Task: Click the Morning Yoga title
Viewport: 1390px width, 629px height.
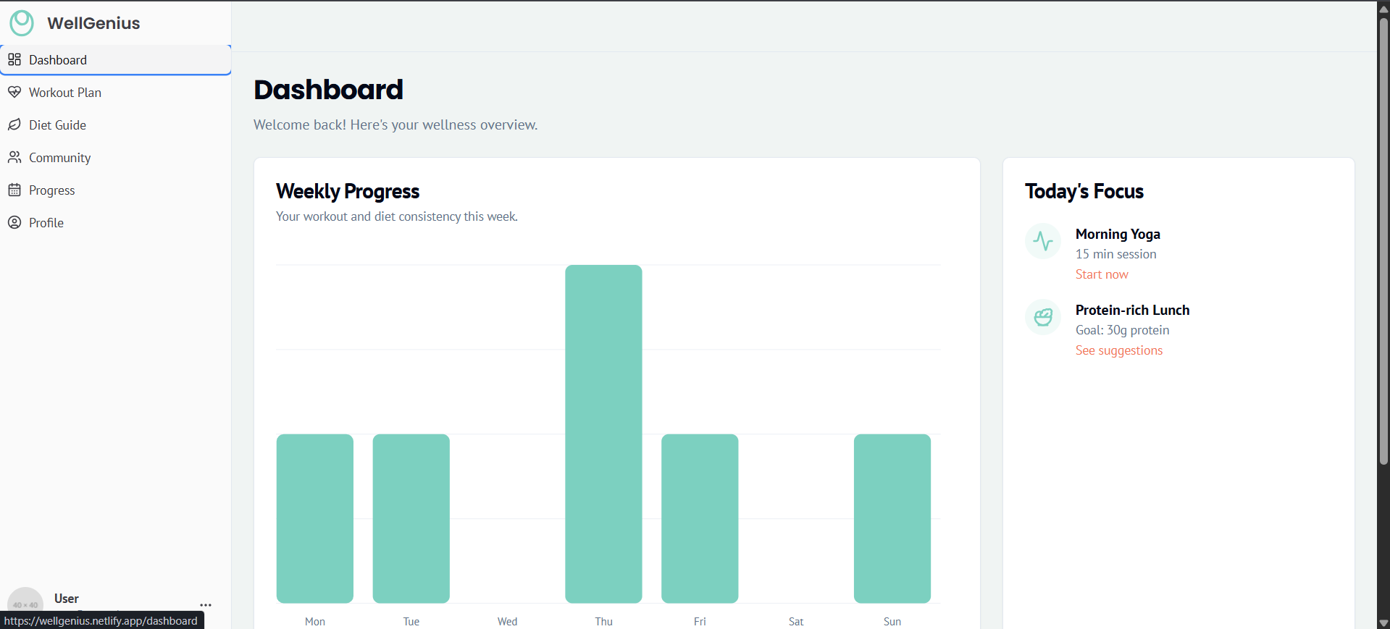Action: [1118, 234]
